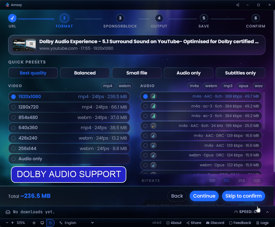This screenshot has height=227, width=275.
Task: Click the share icon in title bar
Action: click(238, 5)
